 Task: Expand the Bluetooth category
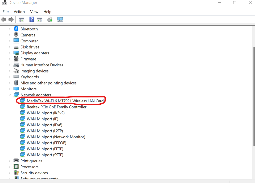click(10, 29)
